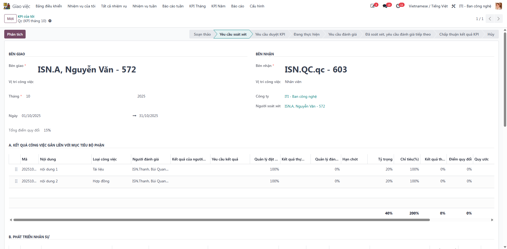This screenshot has width=507, height=249.
Task: Click the Phân tích button
Action: pos(15,34)
